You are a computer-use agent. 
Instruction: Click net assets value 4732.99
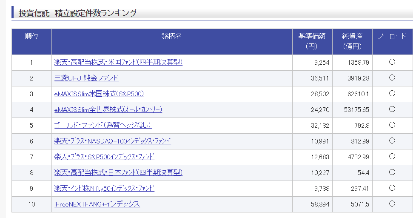point(358,157)
